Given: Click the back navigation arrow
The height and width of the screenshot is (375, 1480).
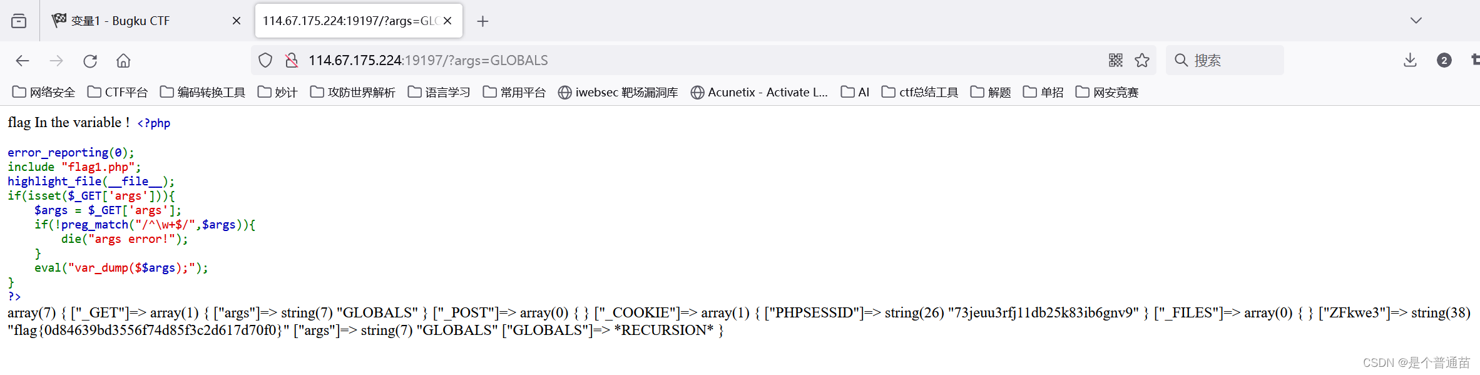Looking at the screenshot, I should tap(23, 60).
